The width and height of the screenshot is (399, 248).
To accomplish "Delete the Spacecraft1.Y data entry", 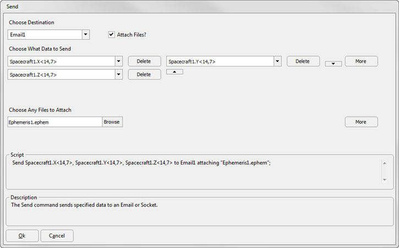I will click(x=303, y=61).
